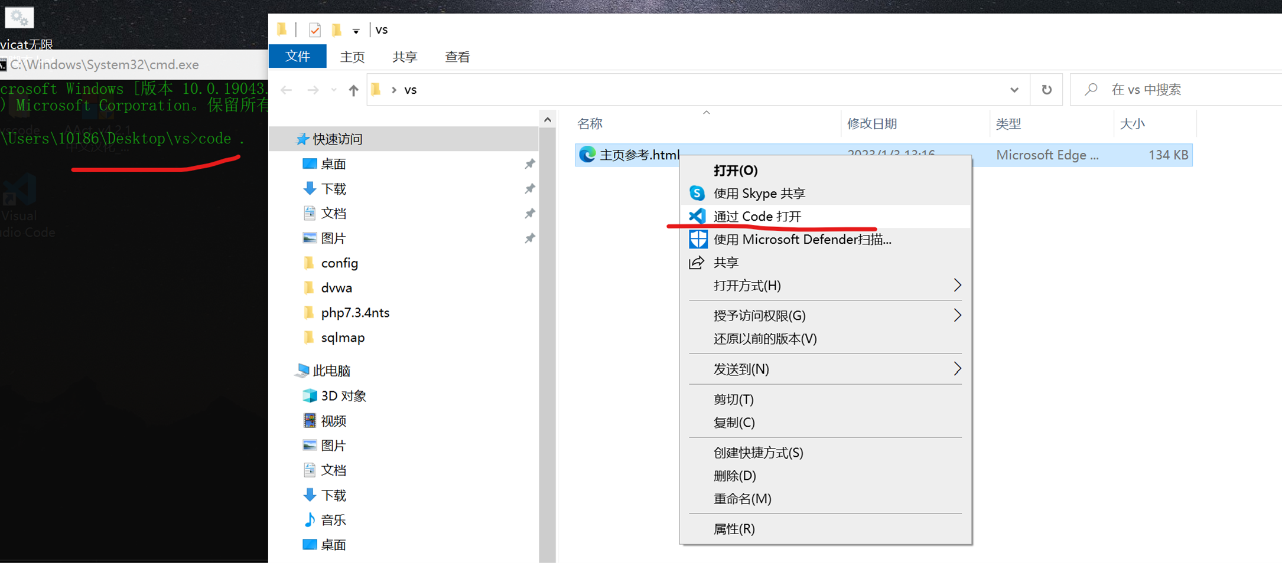
Task: Choose 复制(C) in context menu
Action: click(x=825, y=423)
